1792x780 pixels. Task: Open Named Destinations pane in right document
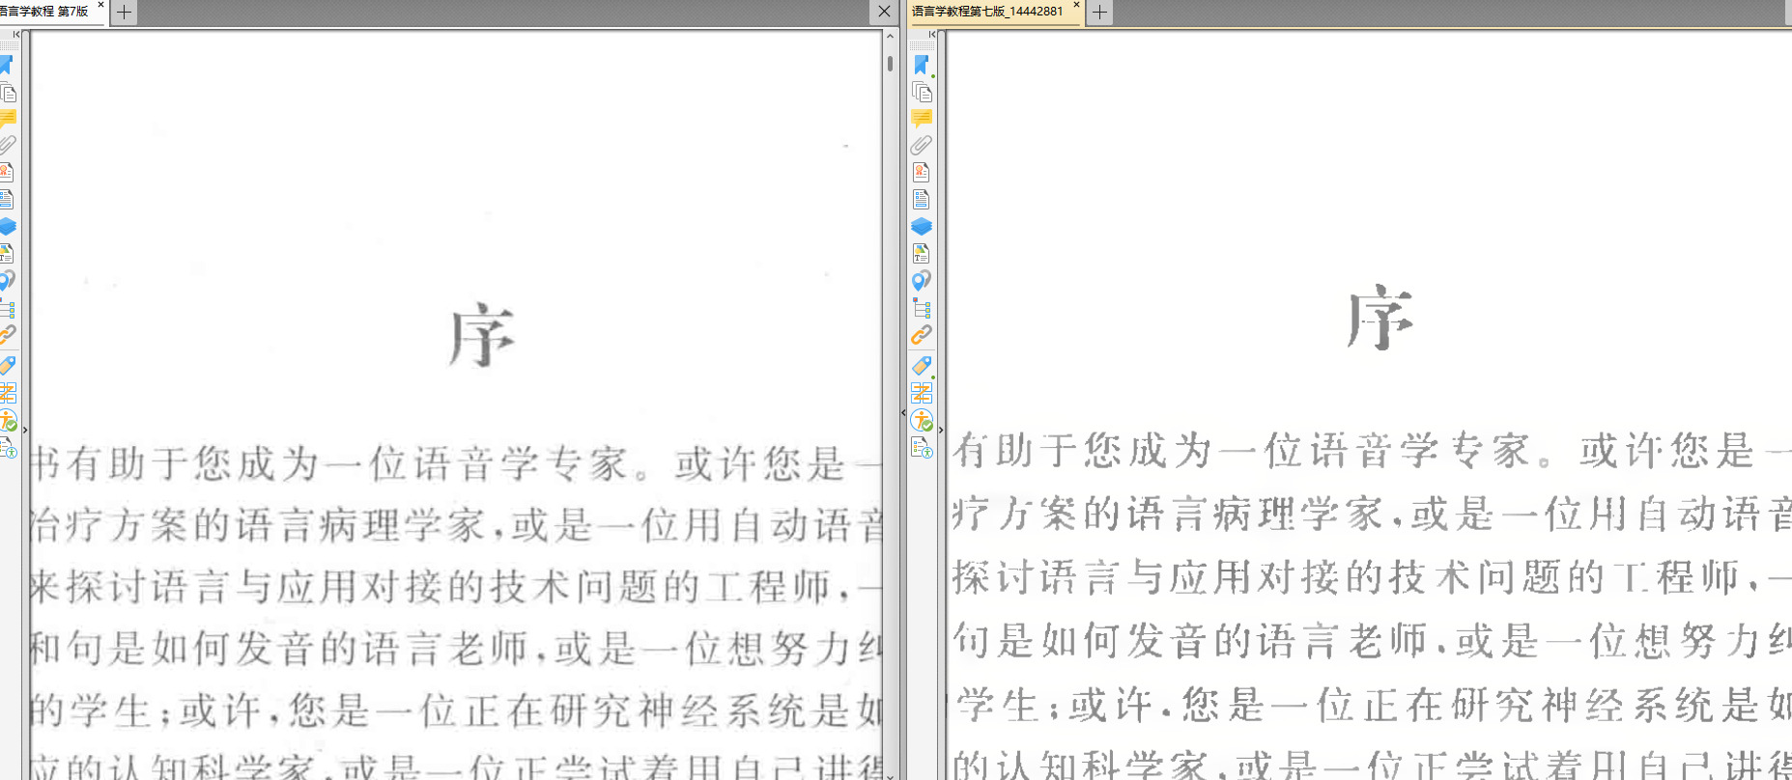922,281
